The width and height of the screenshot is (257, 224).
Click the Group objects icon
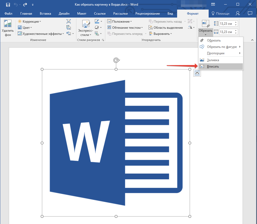coord(190,21)
